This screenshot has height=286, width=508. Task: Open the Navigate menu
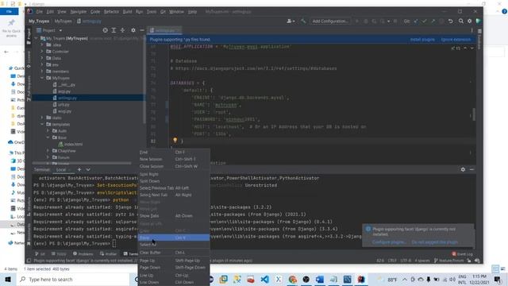click(79, 12)
